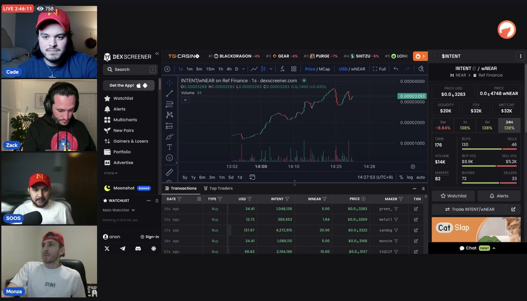527x301 pixels.
Task: Collapse the chart legend arrow
Action: point(185,100)
